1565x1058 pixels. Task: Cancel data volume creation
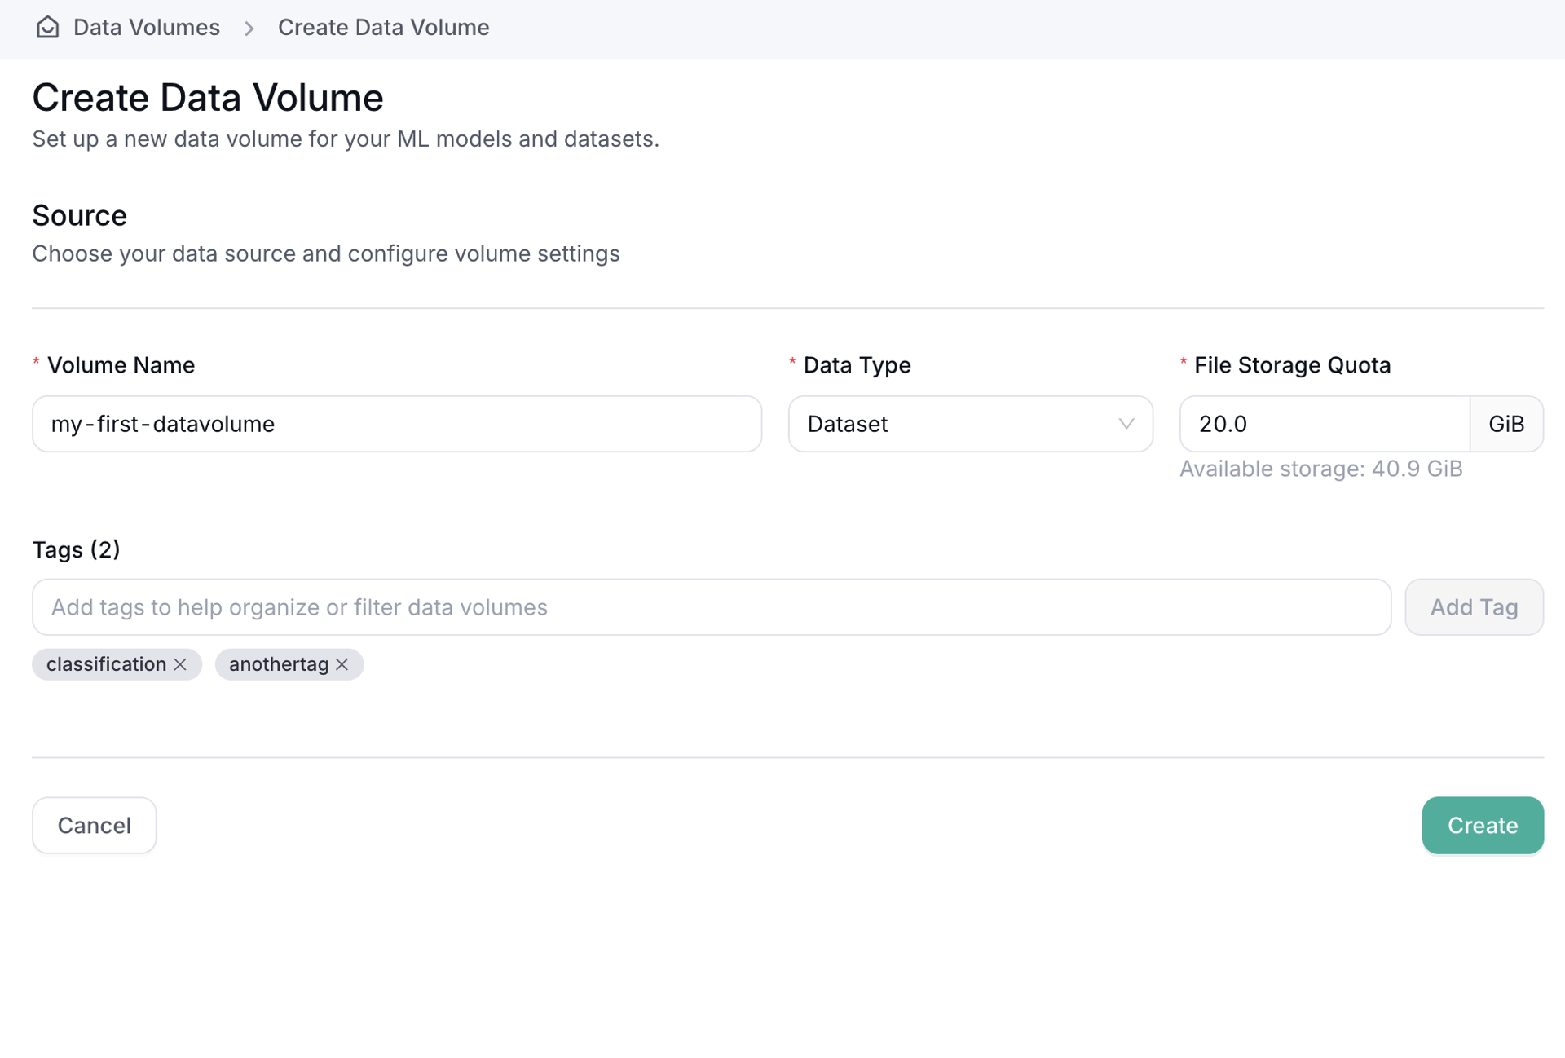94,826
